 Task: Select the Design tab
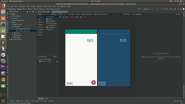pos(41,99)
